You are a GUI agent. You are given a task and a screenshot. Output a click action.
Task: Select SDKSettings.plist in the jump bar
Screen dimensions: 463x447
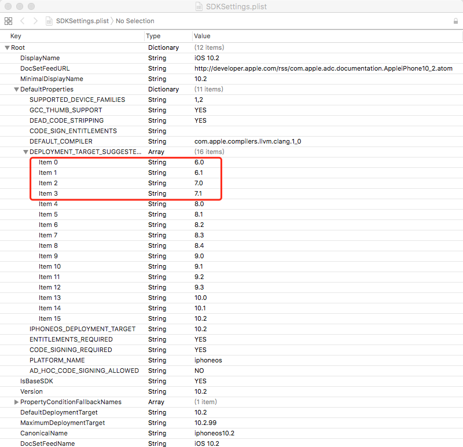[82, 21]
